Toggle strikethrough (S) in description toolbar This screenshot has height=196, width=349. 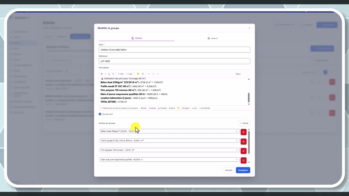(x=113, y=74)
